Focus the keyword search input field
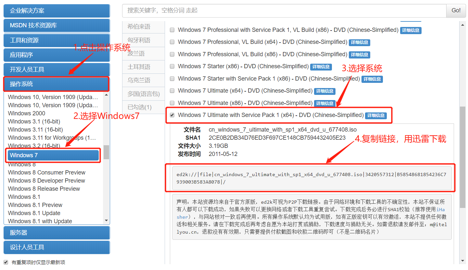Image resolution: width=468 pixels, height=270 pixels. (x=284, y=10)
